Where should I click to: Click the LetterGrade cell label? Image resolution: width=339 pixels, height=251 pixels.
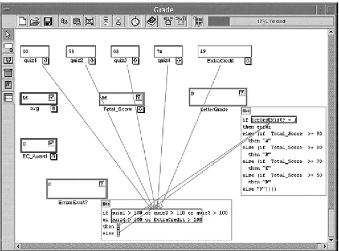(214, 110)
